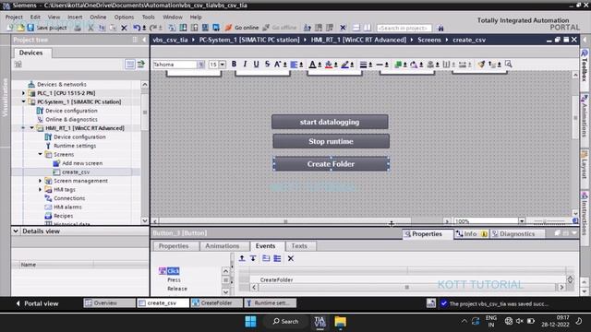Viewport: 591px width, 332px height.
Task: Click the Windows Start button
Action: point(250,322)
